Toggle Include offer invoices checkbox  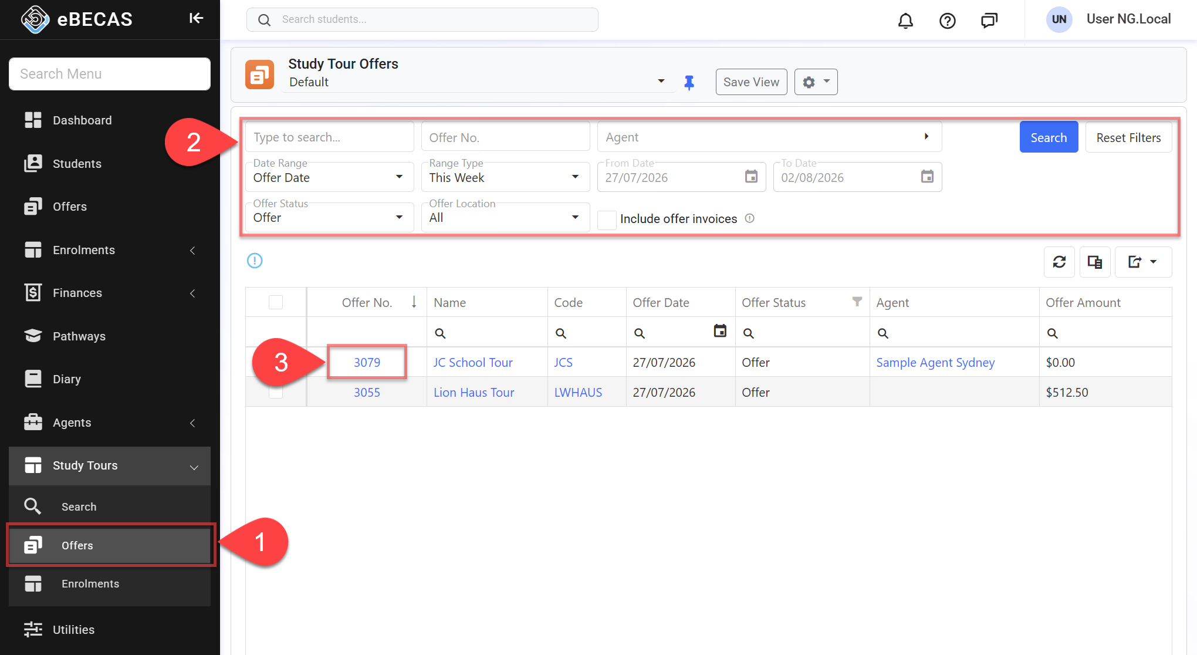(x=607, y=220)
